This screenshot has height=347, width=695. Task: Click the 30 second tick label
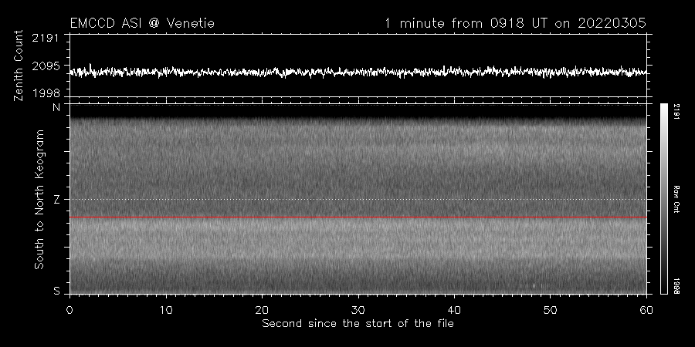tap(358, 310)
